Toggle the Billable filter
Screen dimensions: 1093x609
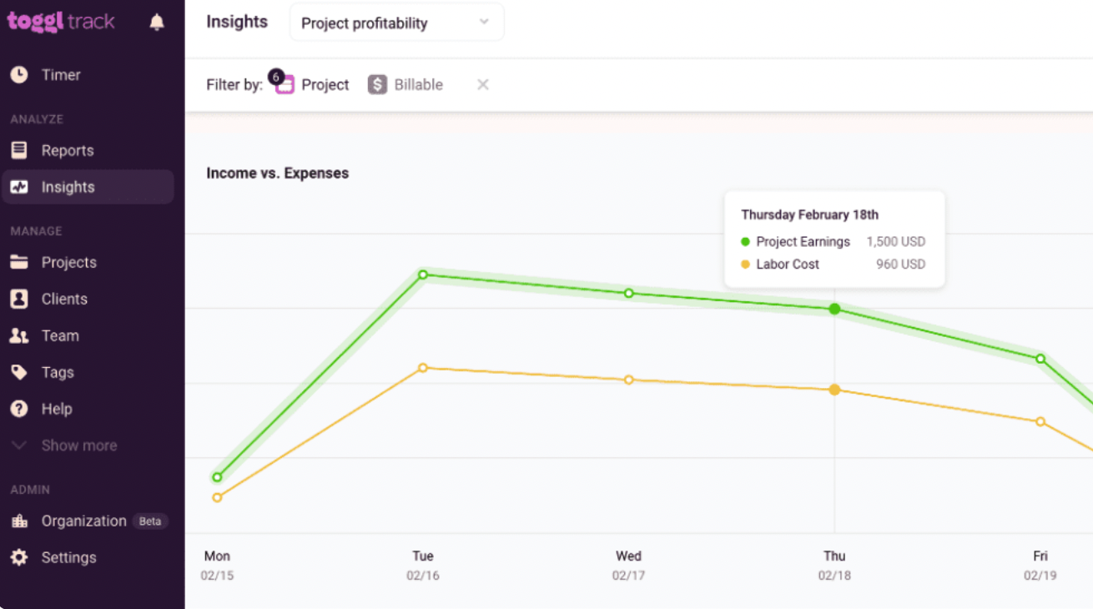click(x=405, y=84)
